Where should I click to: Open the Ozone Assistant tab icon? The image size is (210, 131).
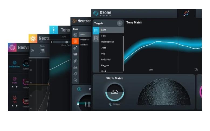[x=186, y=13]
